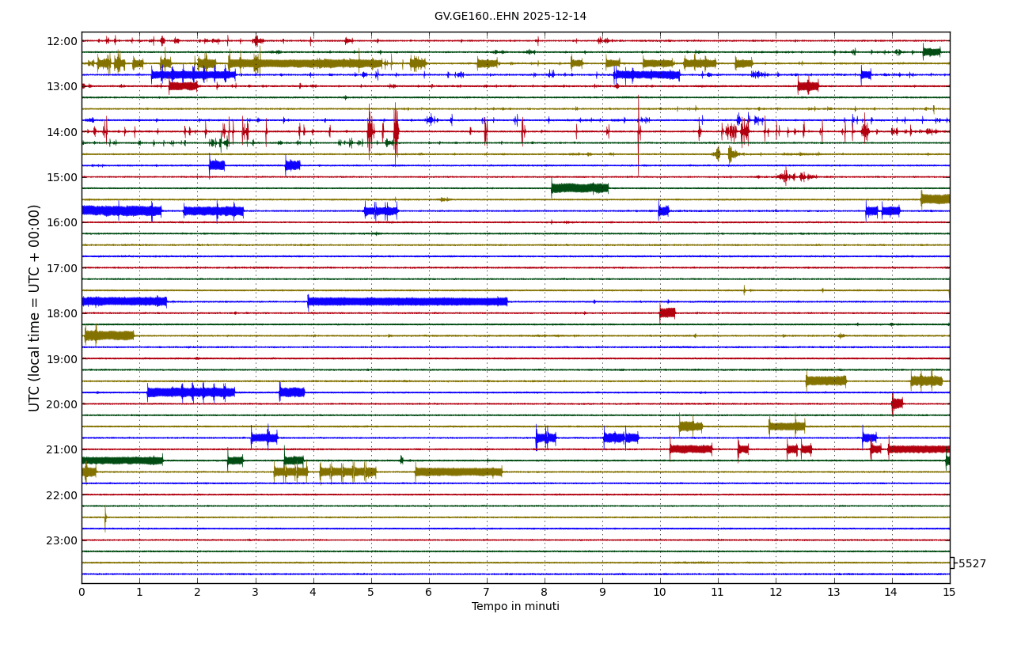Click the scale bar bracket beside 5527
1021x648 pixels.
tap(952, 563)
